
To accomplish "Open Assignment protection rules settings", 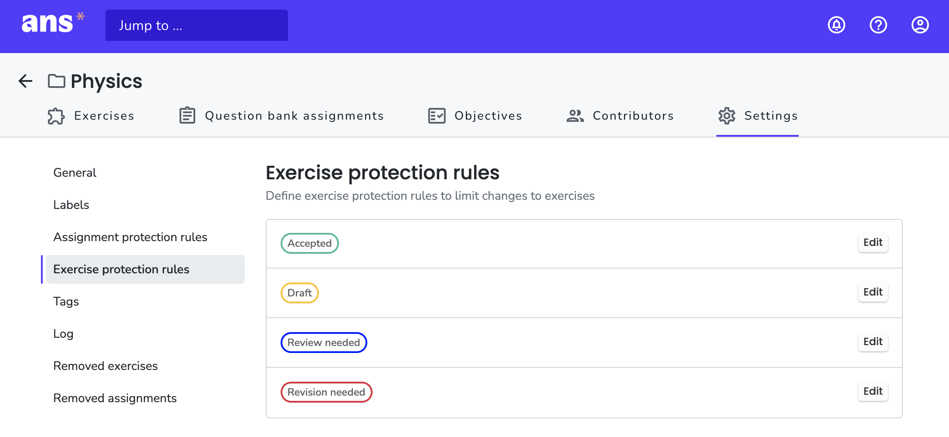I will click(x=130, y=237).
